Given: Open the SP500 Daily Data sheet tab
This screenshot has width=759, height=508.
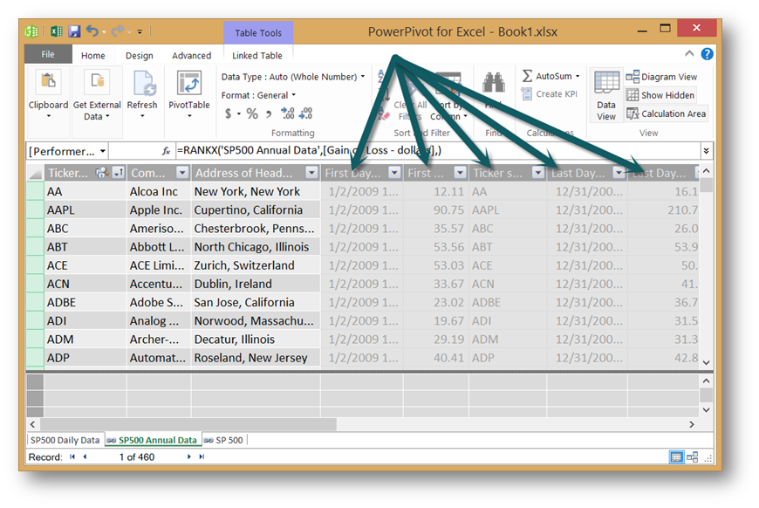Looking at the screenshot, I should (x=65, y=440).
